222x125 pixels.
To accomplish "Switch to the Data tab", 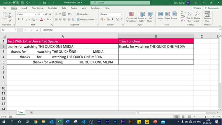I will [x=64, y=8].
